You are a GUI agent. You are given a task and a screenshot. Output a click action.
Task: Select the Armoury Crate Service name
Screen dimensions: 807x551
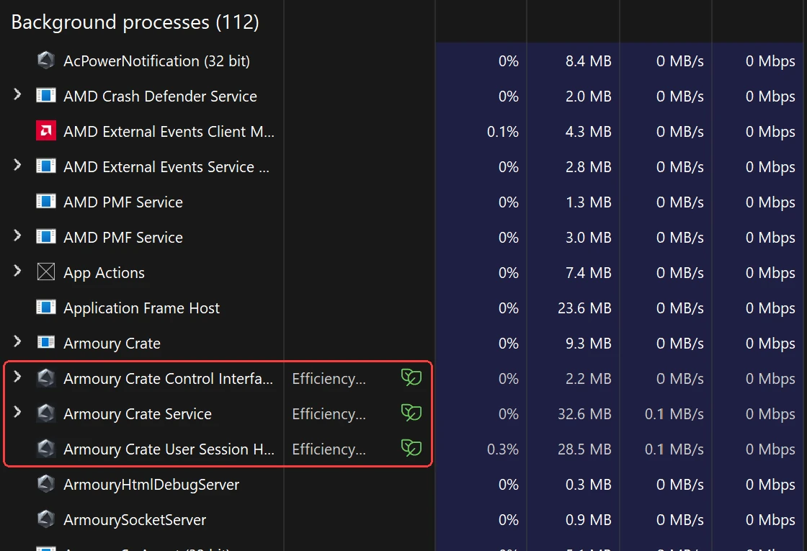click(138, 414)
